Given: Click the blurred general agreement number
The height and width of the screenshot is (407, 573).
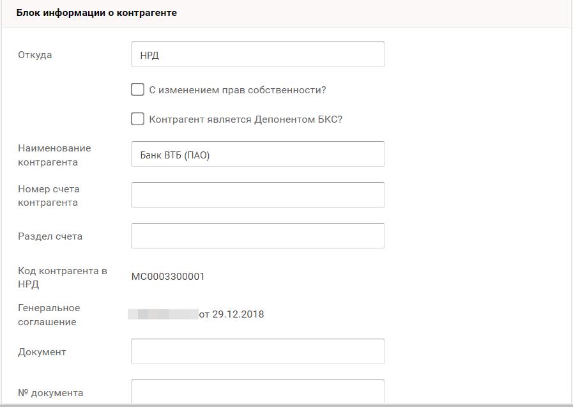Looking at the screenshot, I should point(163,314).
